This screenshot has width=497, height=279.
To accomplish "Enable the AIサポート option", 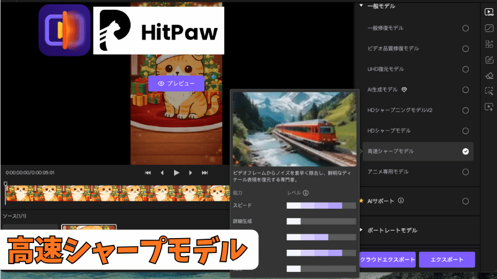I will coord(465,201).
